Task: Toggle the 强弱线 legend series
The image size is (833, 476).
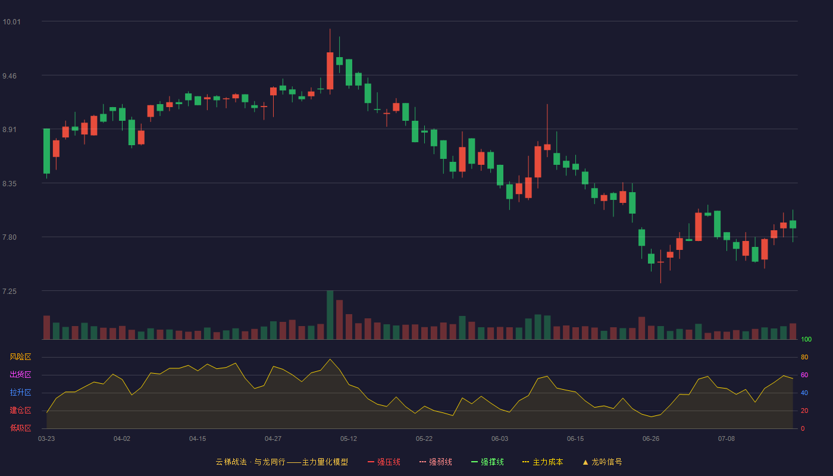Action: click(x=436, y=462)
